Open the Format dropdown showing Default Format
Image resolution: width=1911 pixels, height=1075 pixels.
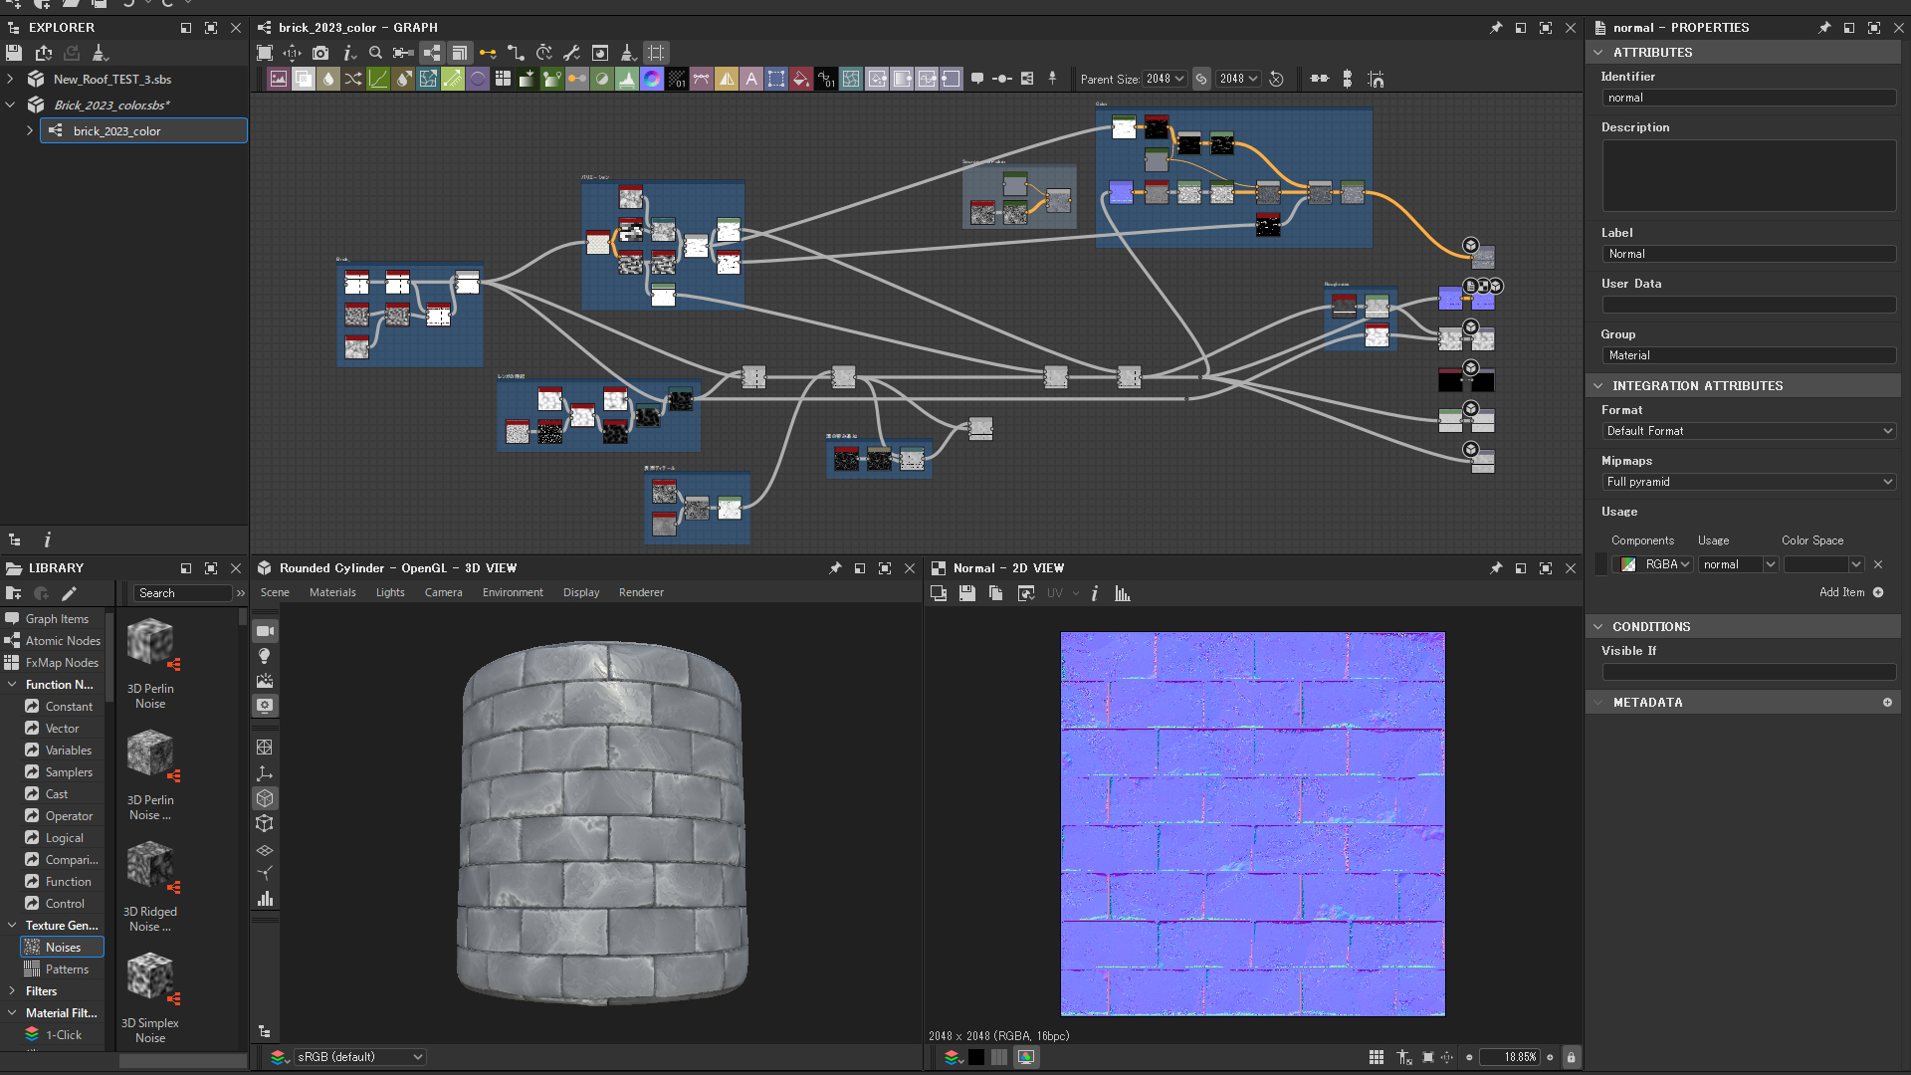(1749, 431)
